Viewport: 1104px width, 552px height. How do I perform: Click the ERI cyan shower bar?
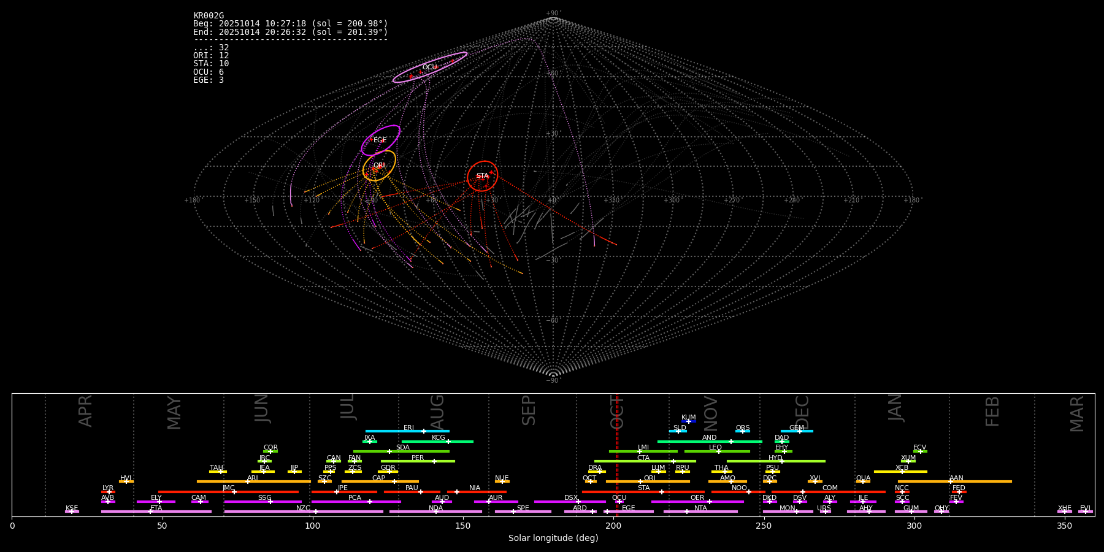(x=407, y=431)
